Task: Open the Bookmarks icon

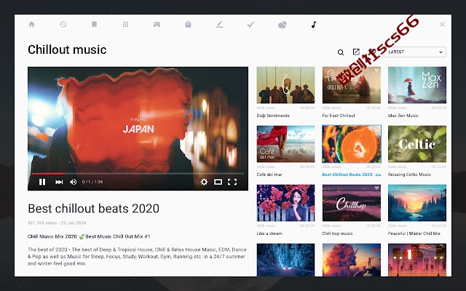Action: [x=94, y=24]
